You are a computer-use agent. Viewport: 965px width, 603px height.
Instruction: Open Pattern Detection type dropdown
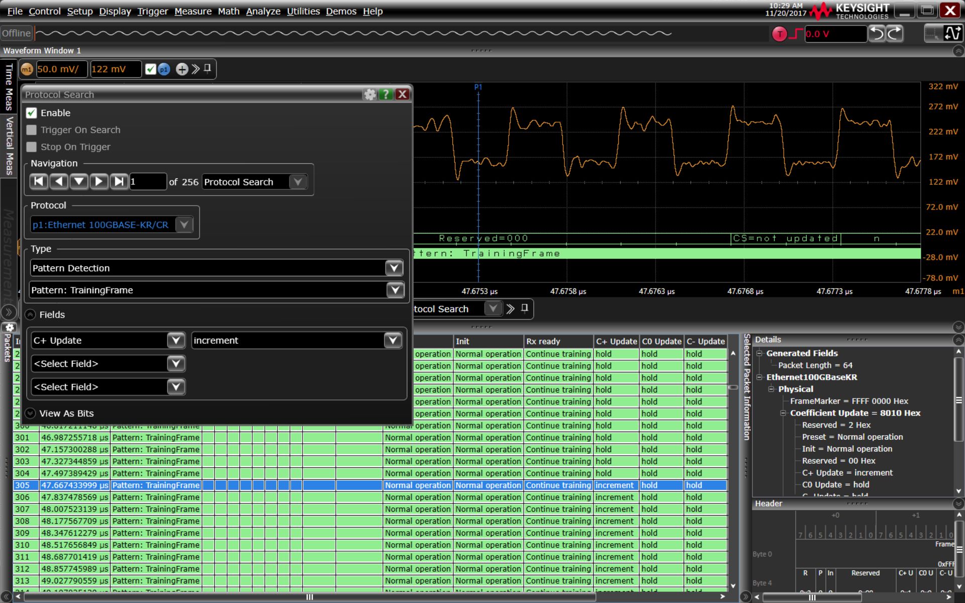pos(394,268)
